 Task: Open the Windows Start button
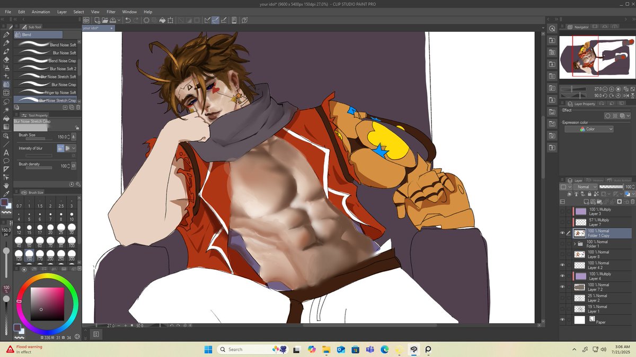pos(207,349)
